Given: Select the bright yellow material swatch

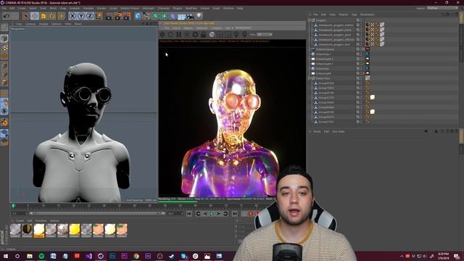Looking at the screenshot, I should [x=74, y=231].
